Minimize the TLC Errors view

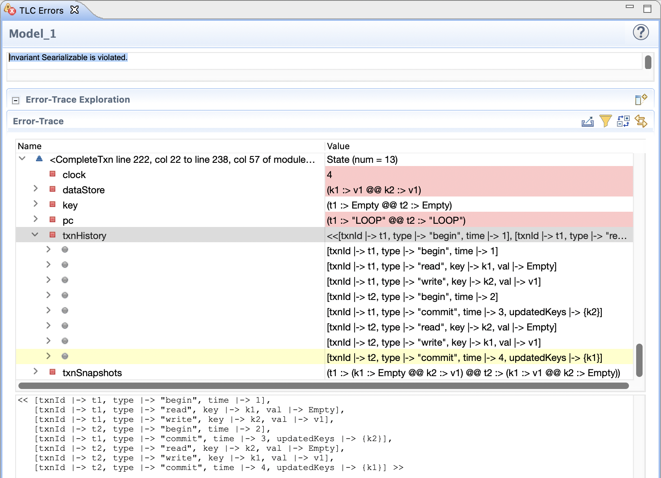click(x=630, y=7)
